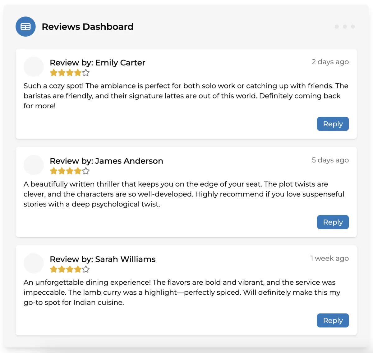Reply to Emily Carter's review
The height and width of the screenshot is (353, 373).
333,124
